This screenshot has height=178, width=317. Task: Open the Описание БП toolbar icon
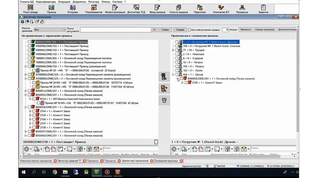[221, 9]
